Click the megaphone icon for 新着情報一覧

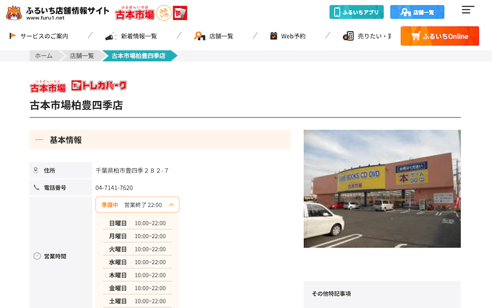click(111, 36)
